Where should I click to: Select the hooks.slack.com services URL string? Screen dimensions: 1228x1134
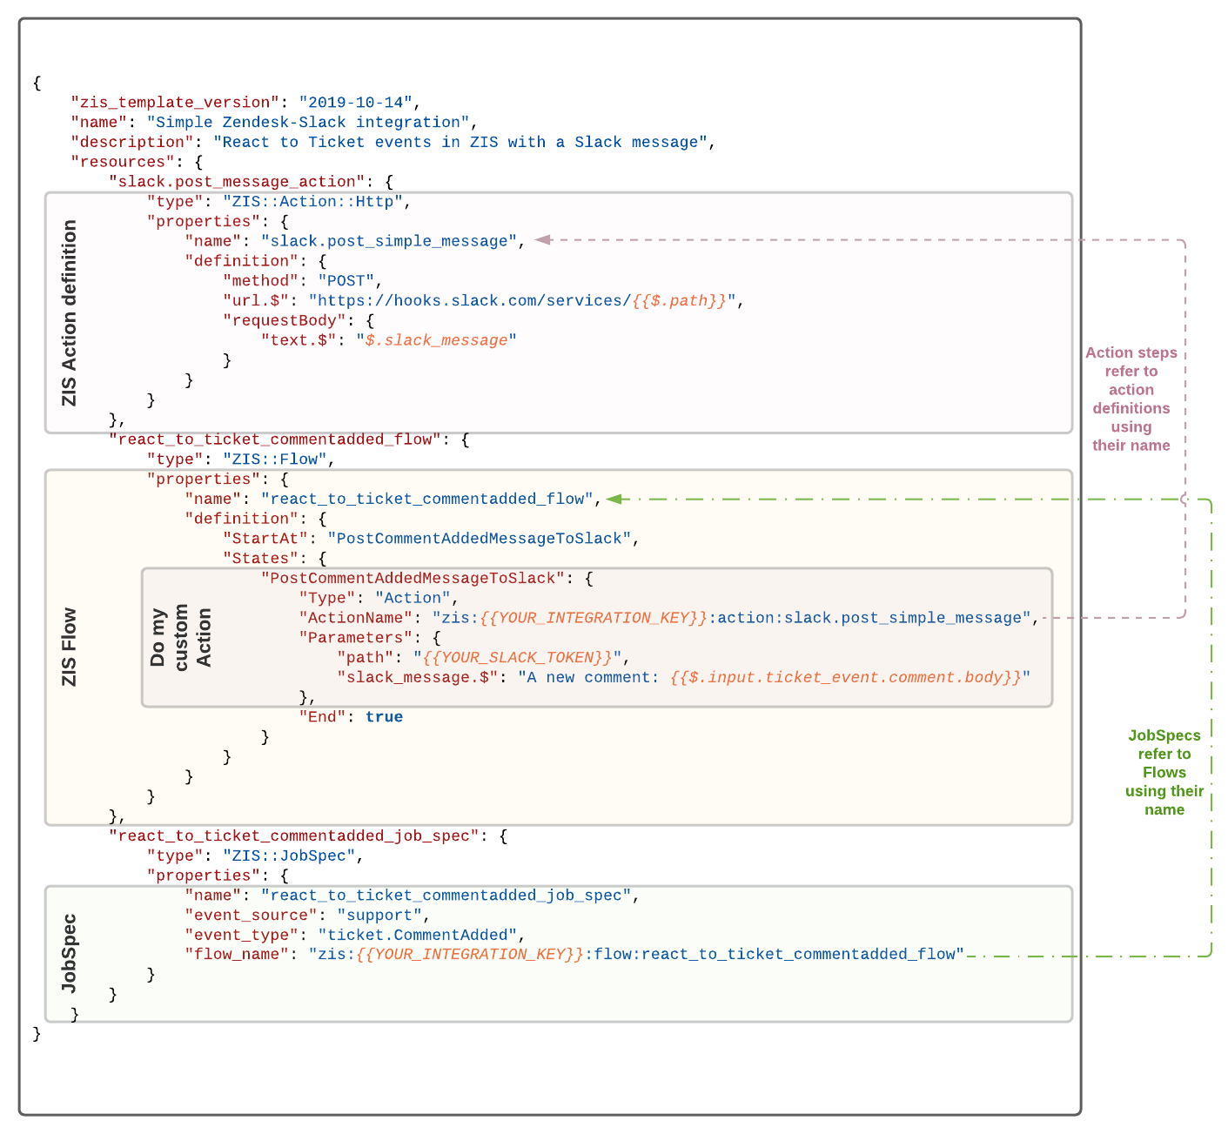522,301
